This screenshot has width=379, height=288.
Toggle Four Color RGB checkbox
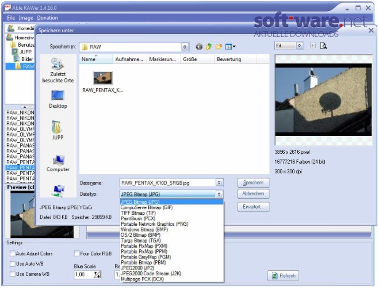tap(76, 253)
